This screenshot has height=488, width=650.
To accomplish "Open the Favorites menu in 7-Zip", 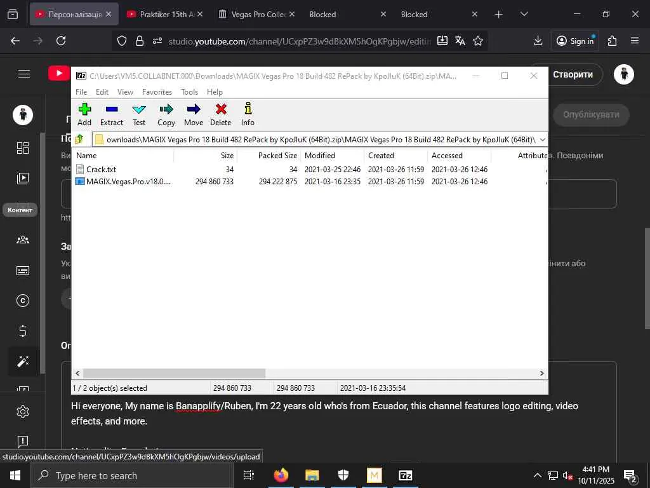I will [x=157, y=91].
